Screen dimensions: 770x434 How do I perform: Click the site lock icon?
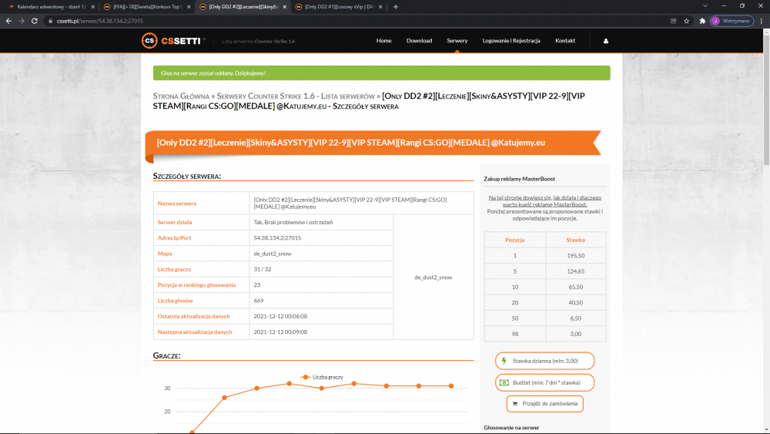click(50, 21)
